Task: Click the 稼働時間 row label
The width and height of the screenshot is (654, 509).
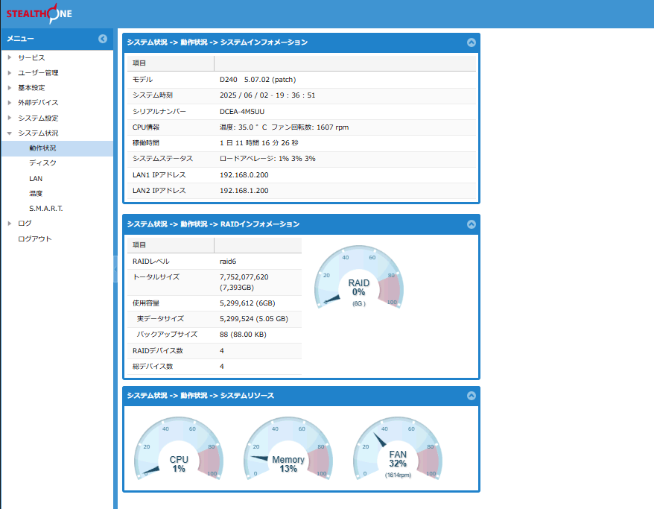Action: 146,142
